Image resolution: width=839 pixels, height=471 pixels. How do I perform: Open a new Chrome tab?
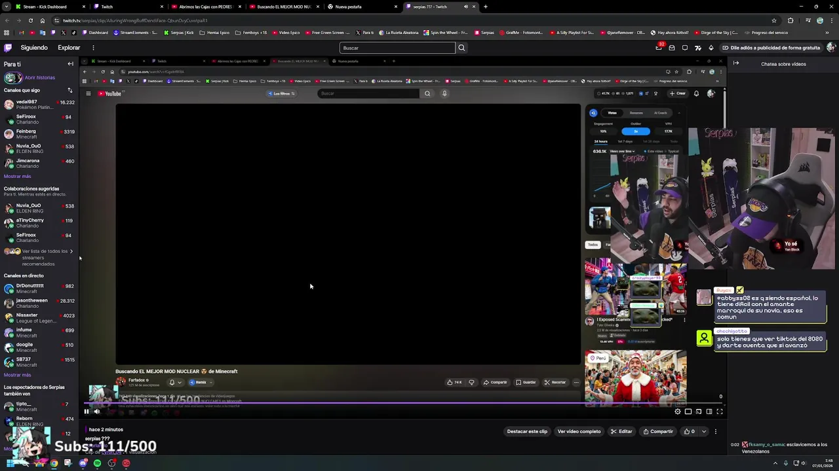click(x=485, y=7)
